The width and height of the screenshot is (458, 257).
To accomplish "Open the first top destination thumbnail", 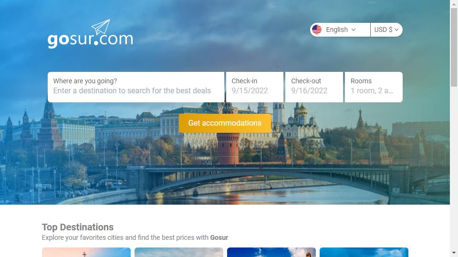I will click(86, 252).
